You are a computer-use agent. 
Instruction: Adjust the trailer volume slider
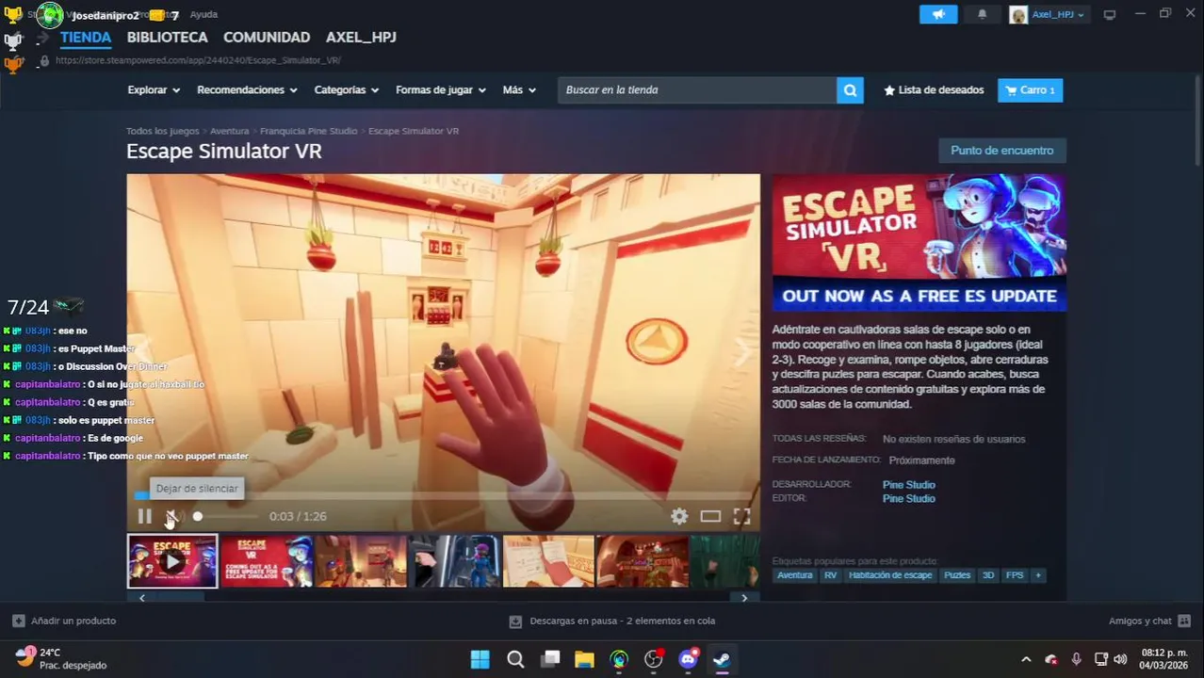pos(224,516)
